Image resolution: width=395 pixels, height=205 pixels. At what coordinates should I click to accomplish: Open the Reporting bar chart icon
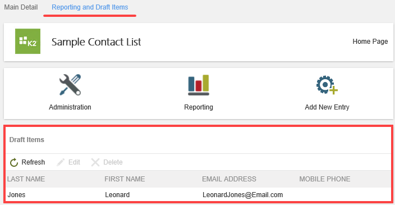(x=199, y=85)
